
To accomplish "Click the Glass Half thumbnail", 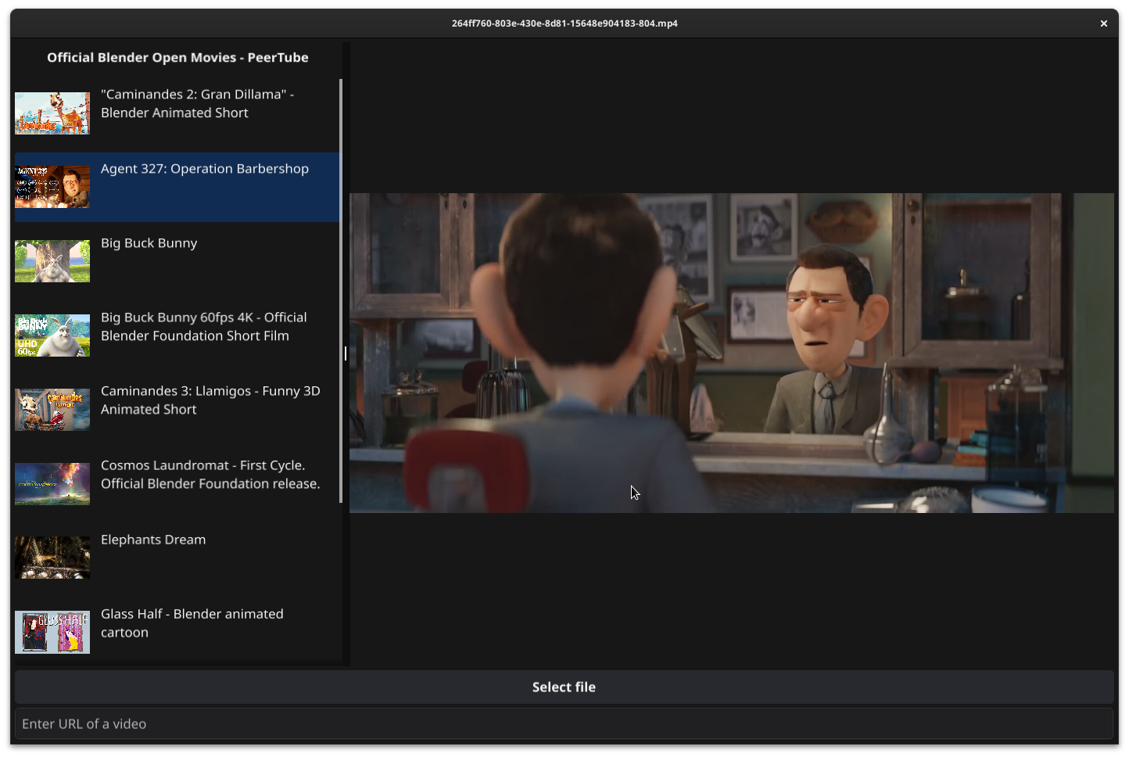I will click(52, 632).
